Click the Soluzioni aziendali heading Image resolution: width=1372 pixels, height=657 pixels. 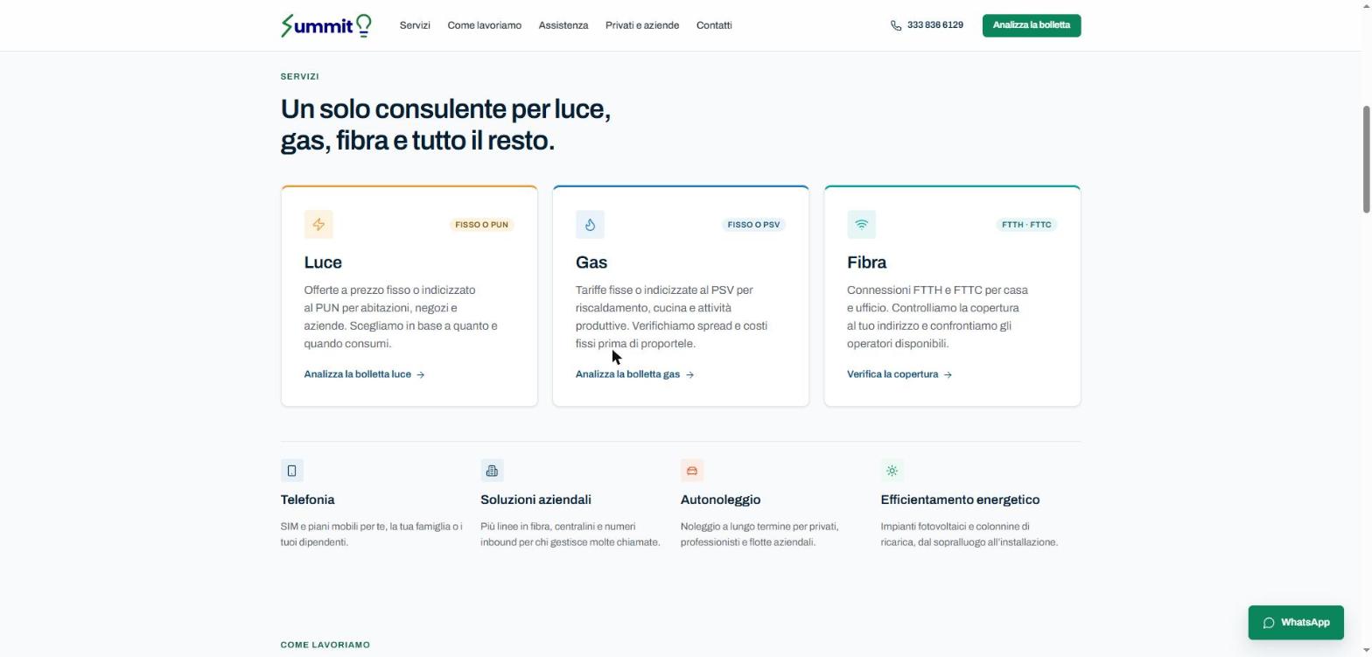tap(535, 500)
